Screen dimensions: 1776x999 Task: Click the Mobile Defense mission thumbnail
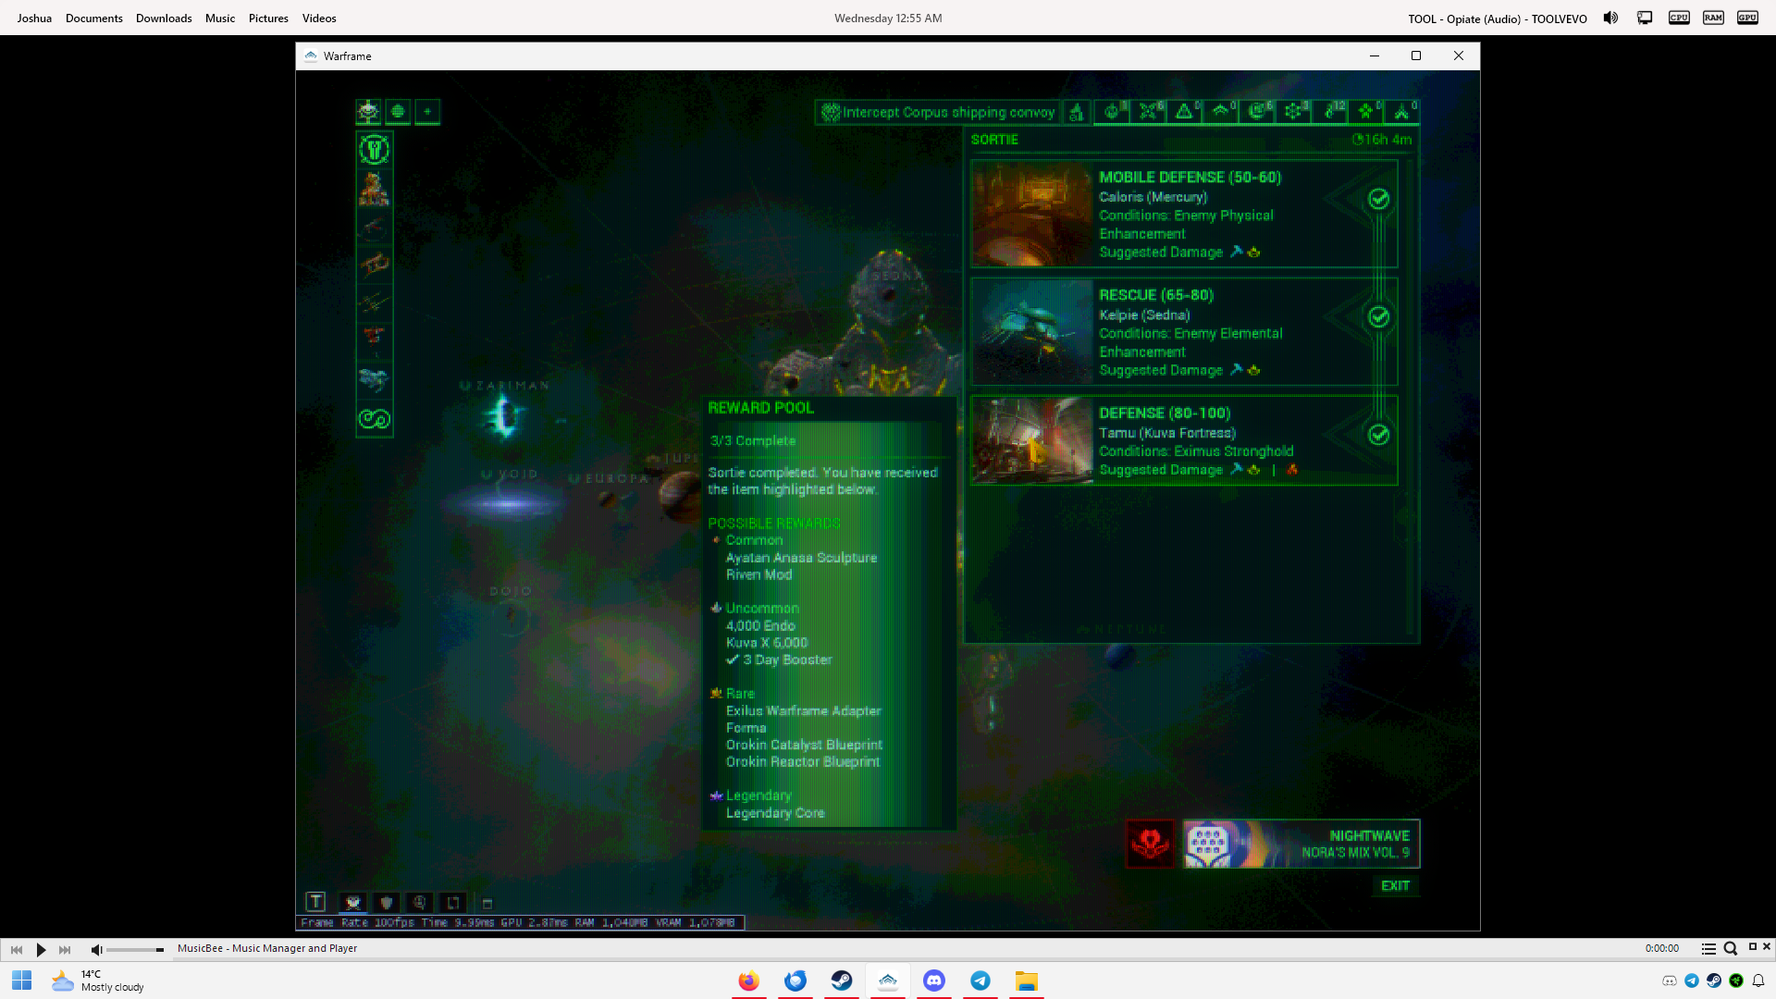(x=1032, y=215)
